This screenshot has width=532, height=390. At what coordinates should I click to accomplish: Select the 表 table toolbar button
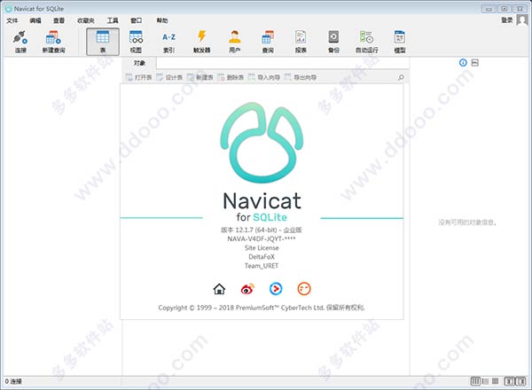point(103,42)
